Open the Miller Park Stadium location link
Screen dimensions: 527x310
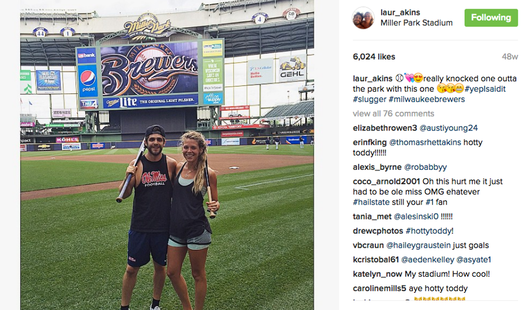[416, 23]
